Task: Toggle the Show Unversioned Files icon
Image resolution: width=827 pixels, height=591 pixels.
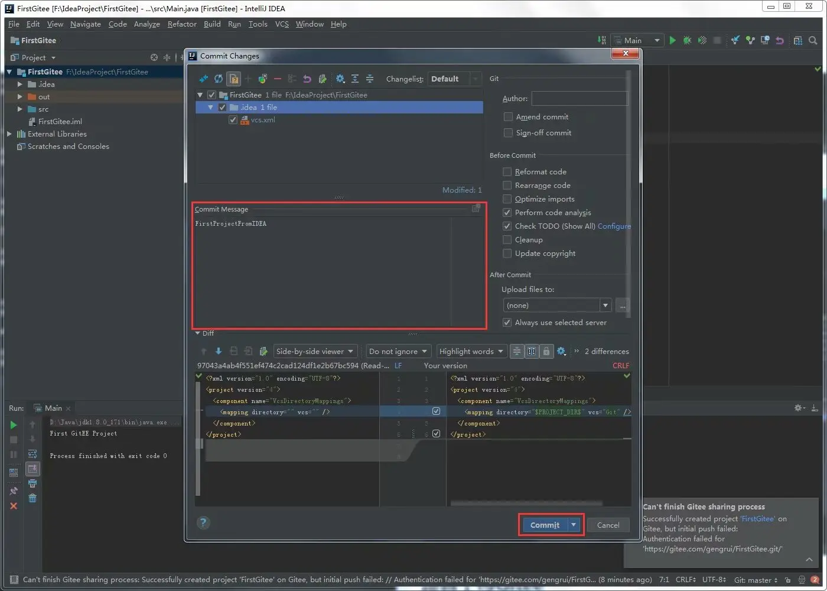Action: pos(234,79)
